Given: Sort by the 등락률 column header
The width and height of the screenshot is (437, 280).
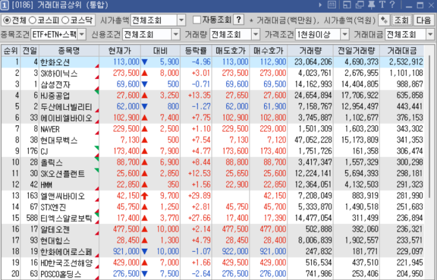Looking at the screenshot, I should 196,51.
